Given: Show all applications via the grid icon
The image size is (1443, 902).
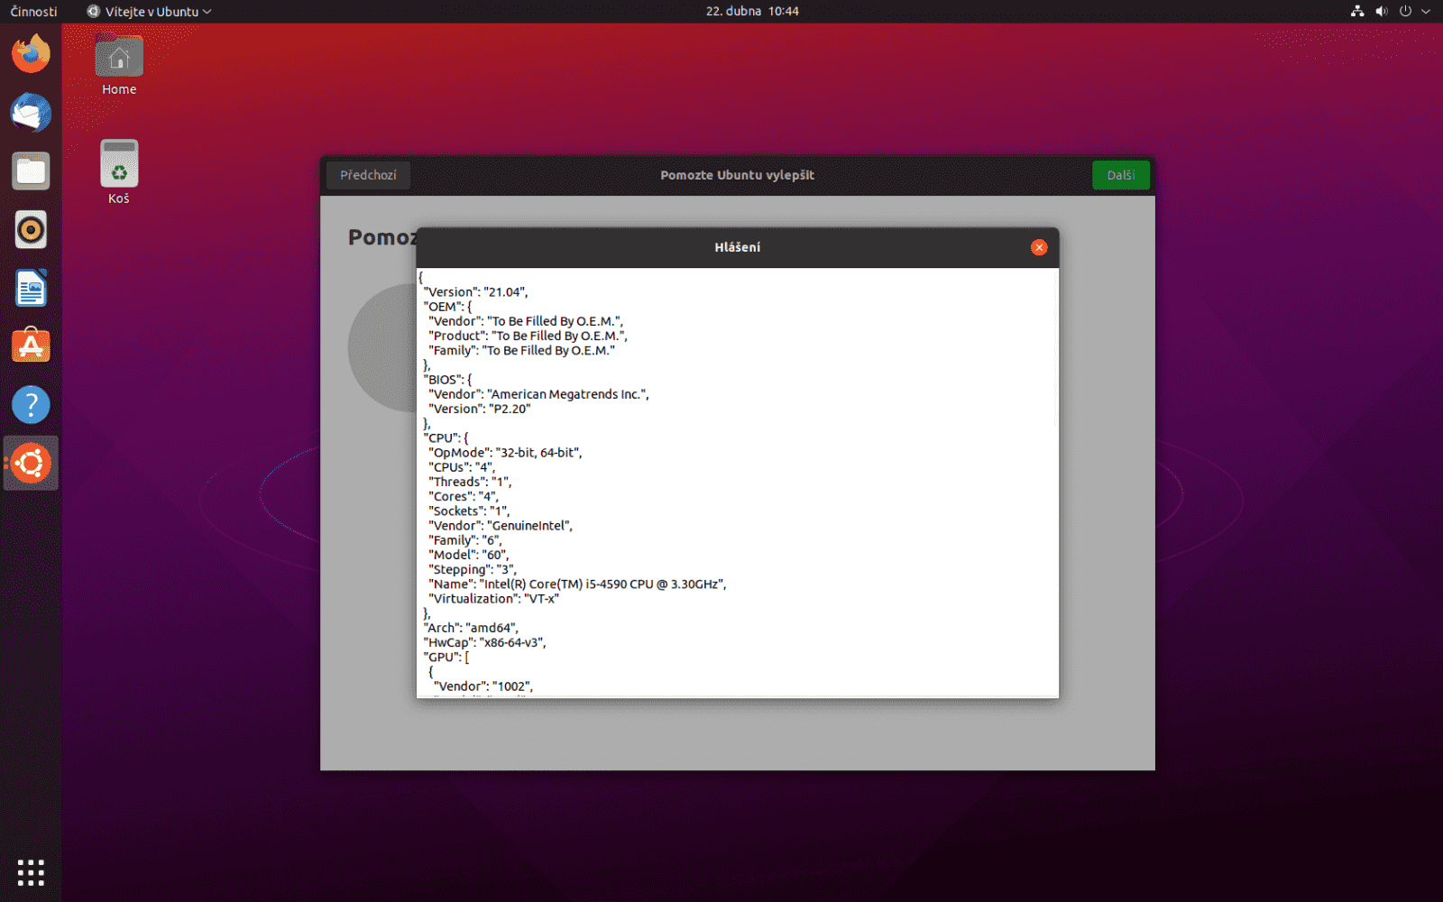Looking at the screenshot, I should tap(31, 871).
